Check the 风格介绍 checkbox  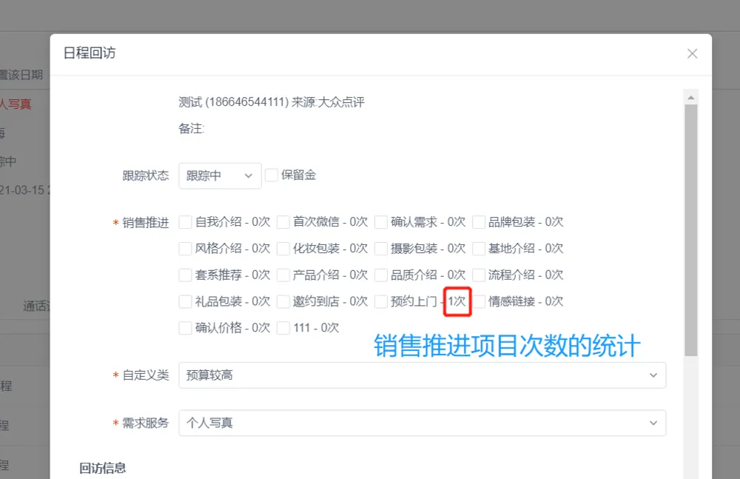click(186, 249)
